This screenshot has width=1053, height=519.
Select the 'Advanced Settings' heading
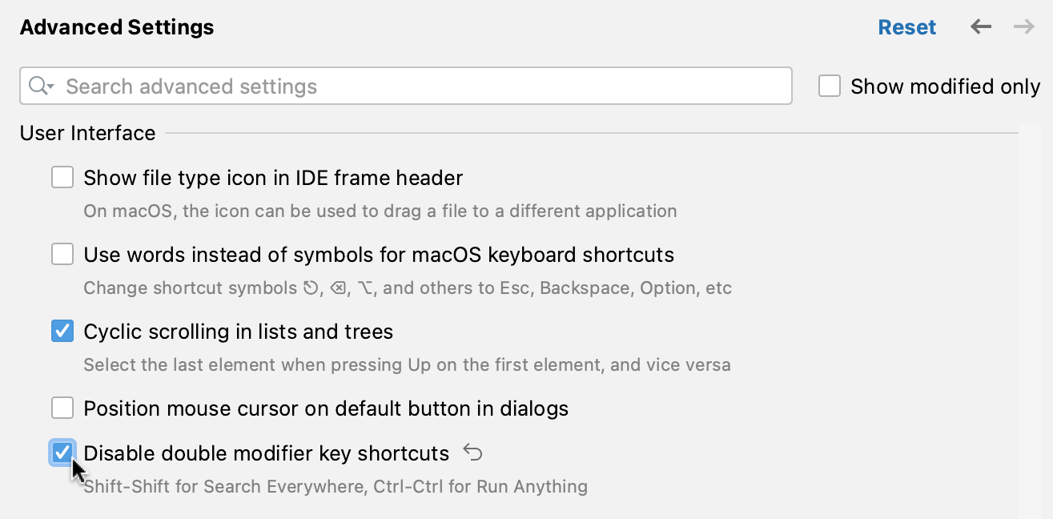tap(116, 26)
